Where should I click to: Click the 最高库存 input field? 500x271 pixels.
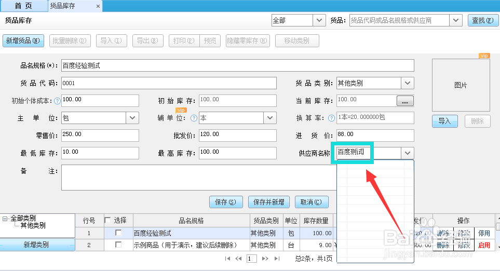coord(238,153)
